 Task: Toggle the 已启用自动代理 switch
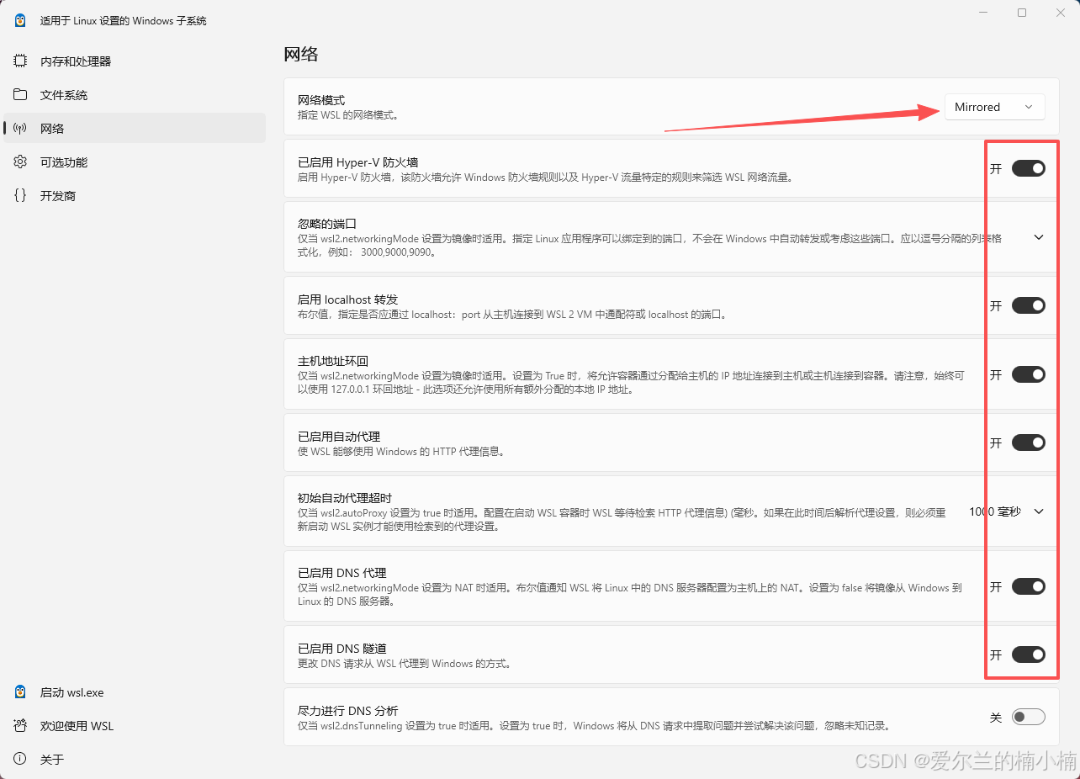1028,442
